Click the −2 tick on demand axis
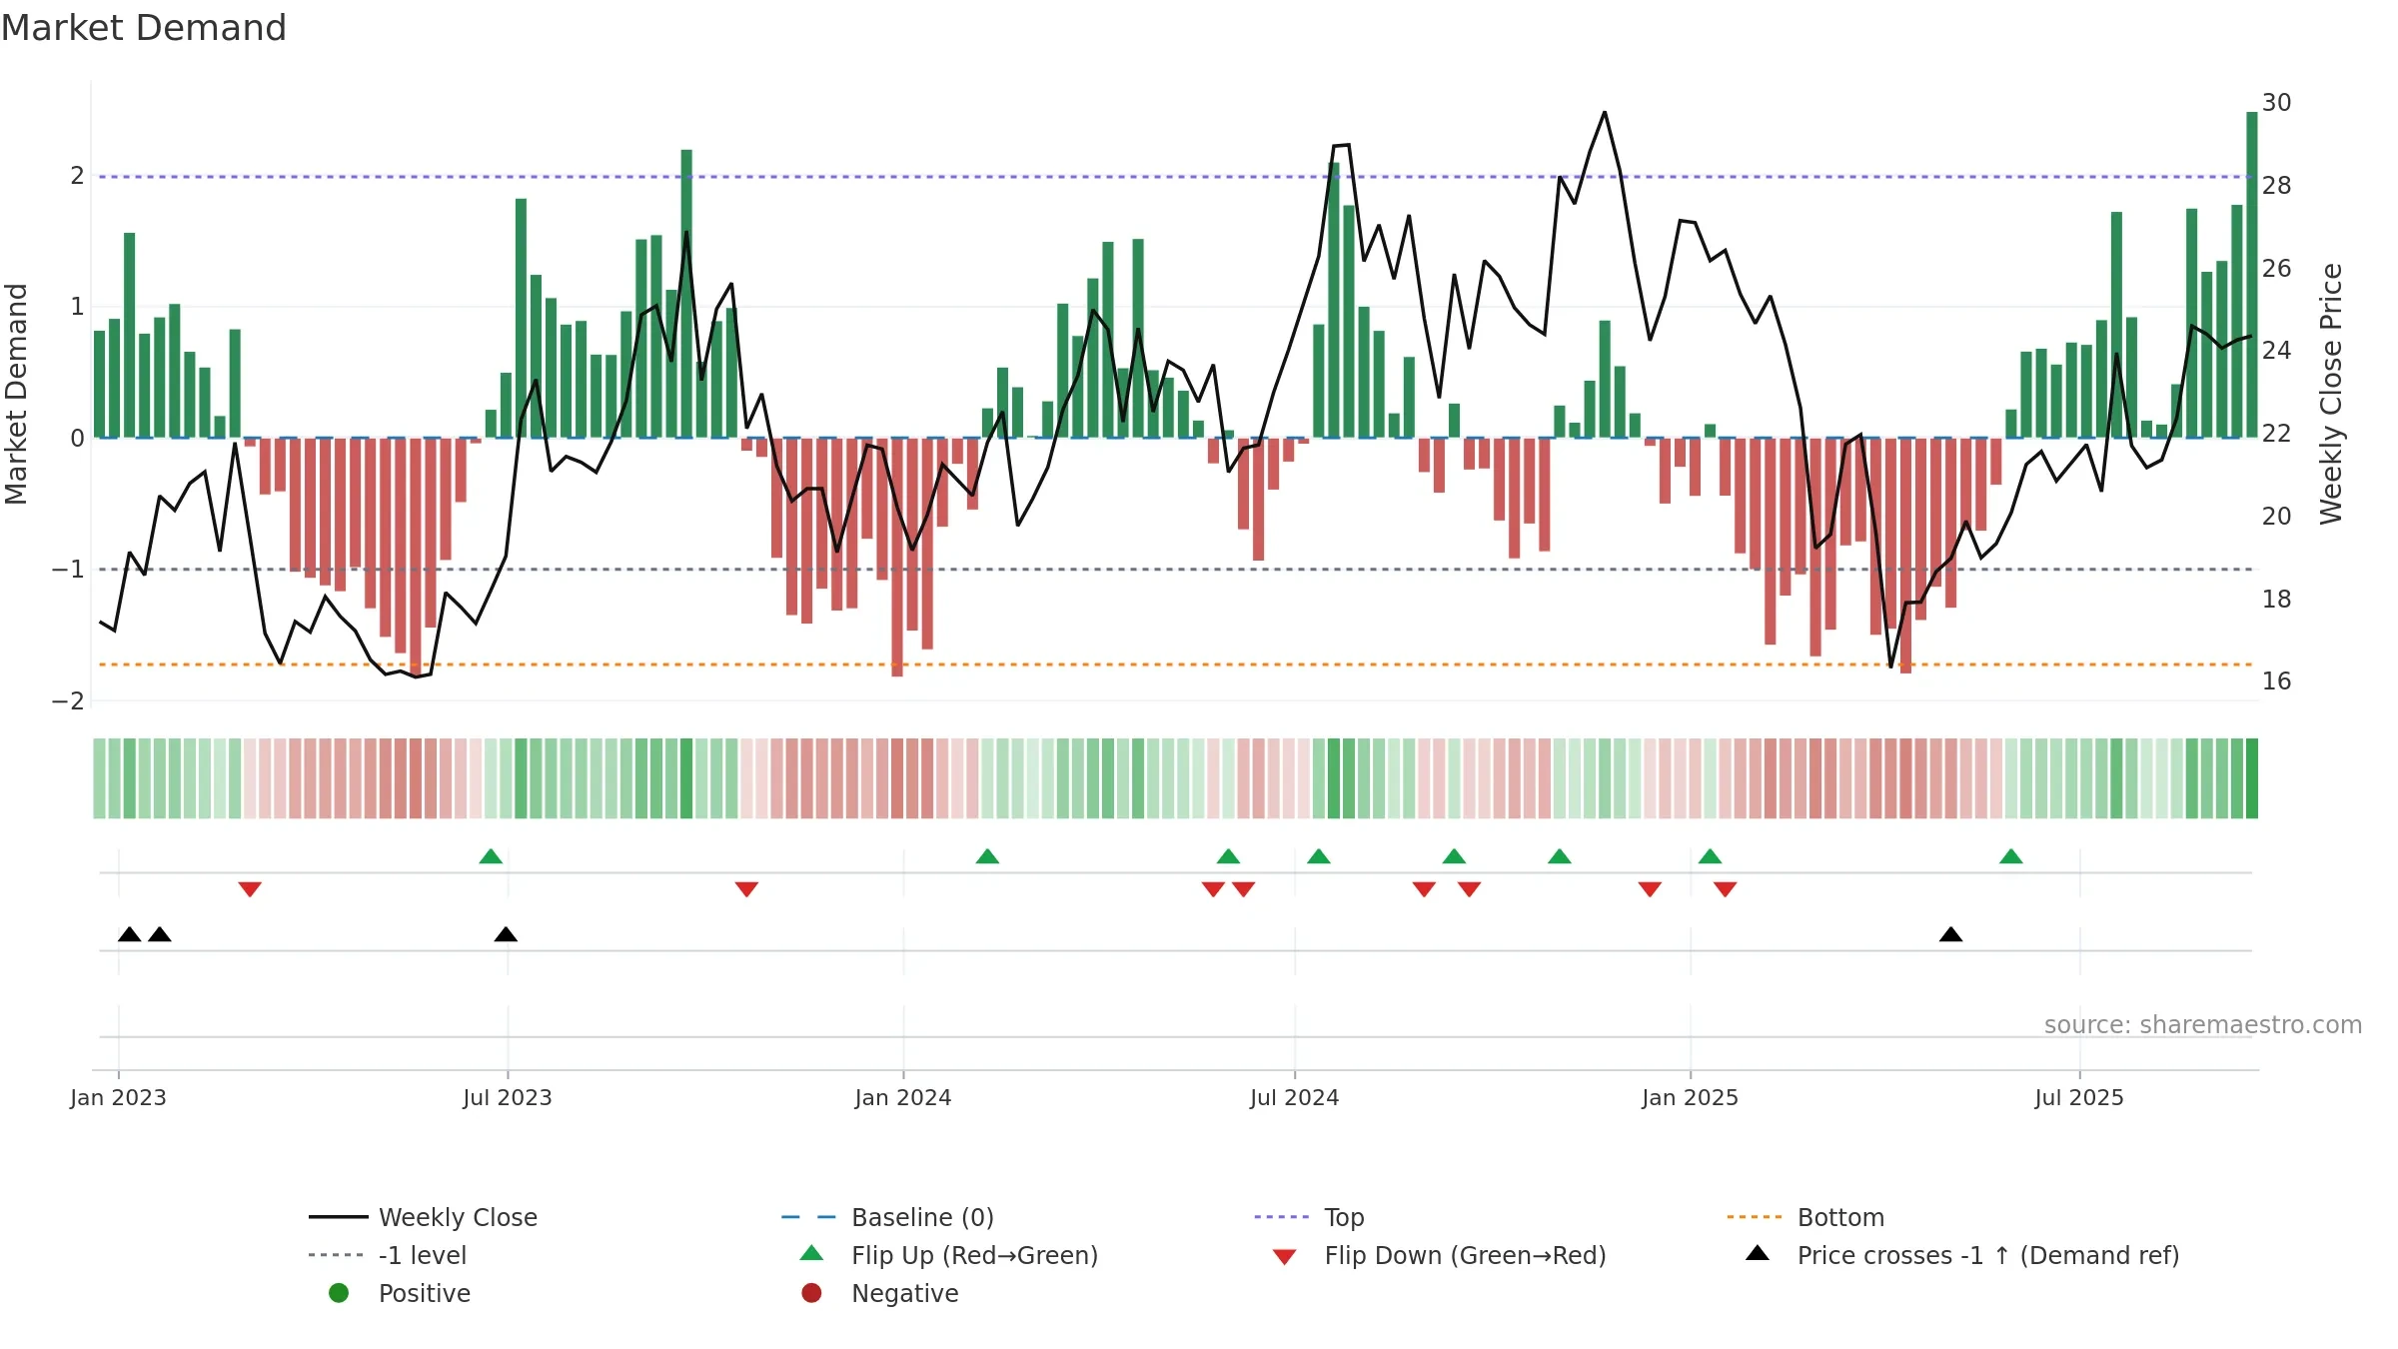Image resolution: width=2398 pixels, height=1349 pixels. pos(68,701)
